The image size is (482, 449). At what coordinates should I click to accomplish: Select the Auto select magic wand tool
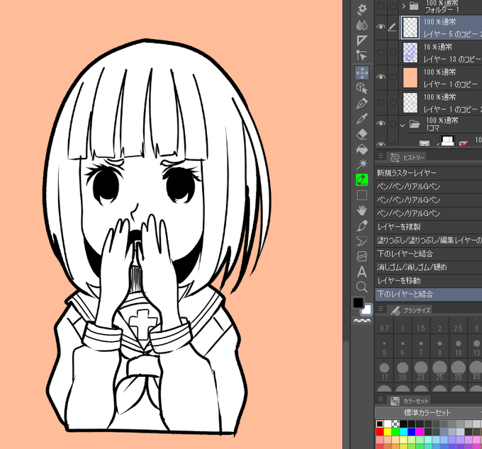coord(361,164)
